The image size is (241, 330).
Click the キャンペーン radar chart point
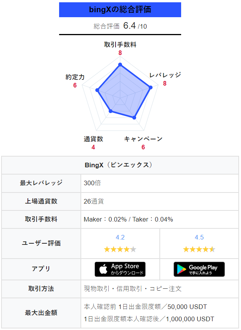(x=134, y=118)
